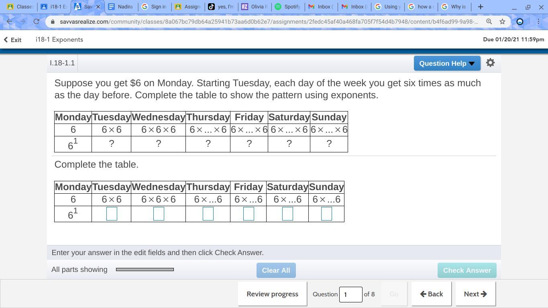Select the Sunday answer input box

[326, 214]
